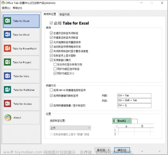168x155 pixels.
Task: Close the Book1 preview tab
Action: (129, 121)
